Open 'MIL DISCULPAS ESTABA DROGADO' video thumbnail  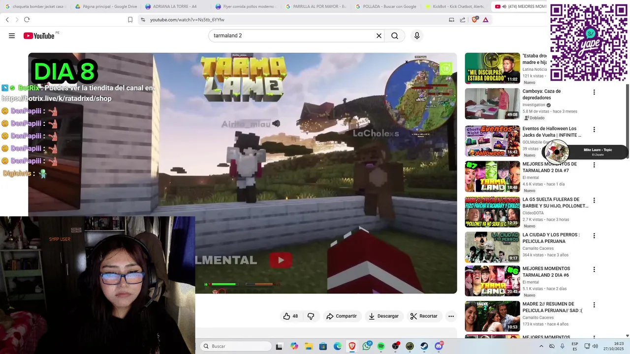click(492, 68)
